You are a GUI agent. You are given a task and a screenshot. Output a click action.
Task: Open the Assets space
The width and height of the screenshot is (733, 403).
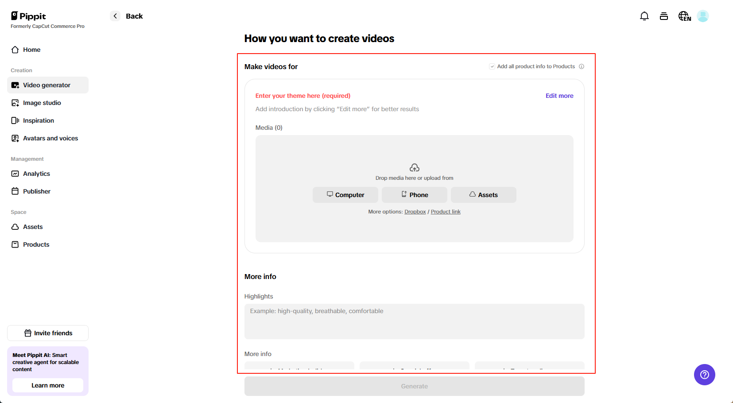tap(33, 227)
